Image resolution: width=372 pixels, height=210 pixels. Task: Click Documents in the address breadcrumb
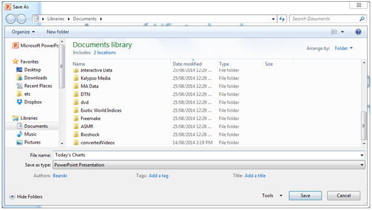point(85,18)
